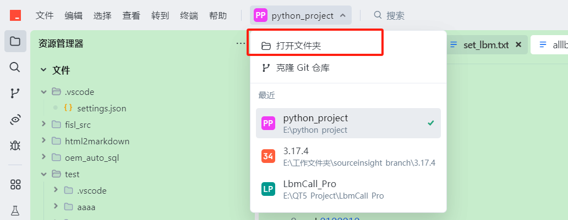
Task: Open the Explorer folder icon in sidebar
Action: (15, 41)
